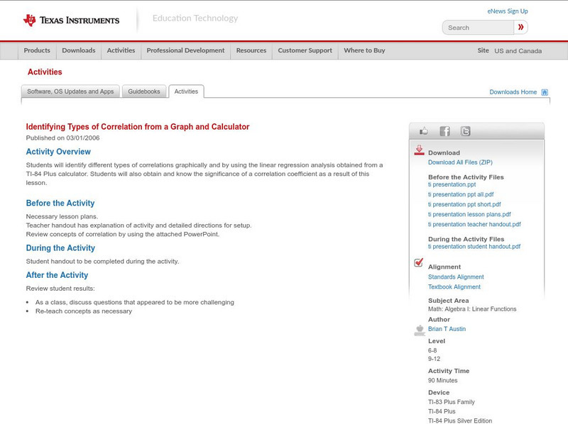Click the Before the Activity Files label
Viewport: 568px width, 424px height.
[466, 177]
